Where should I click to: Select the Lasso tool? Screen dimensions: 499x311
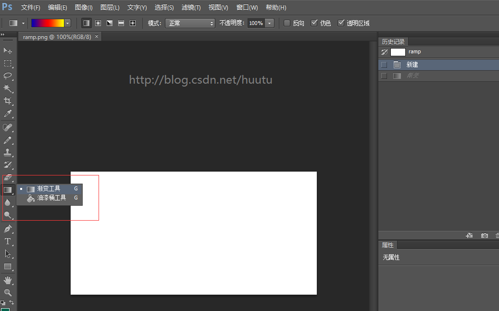(8, 75)
